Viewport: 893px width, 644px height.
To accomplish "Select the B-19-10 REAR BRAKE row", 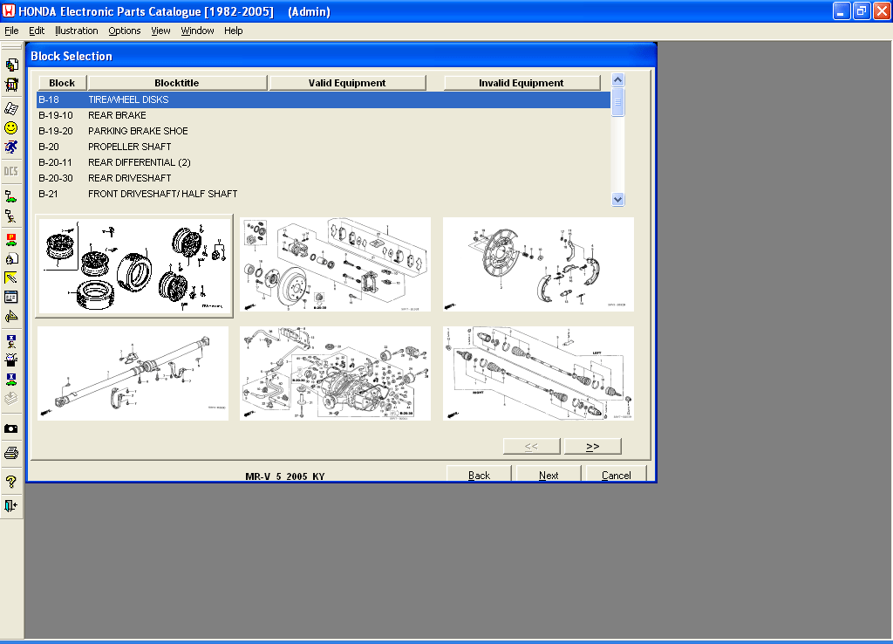I will tap(324, 115).
